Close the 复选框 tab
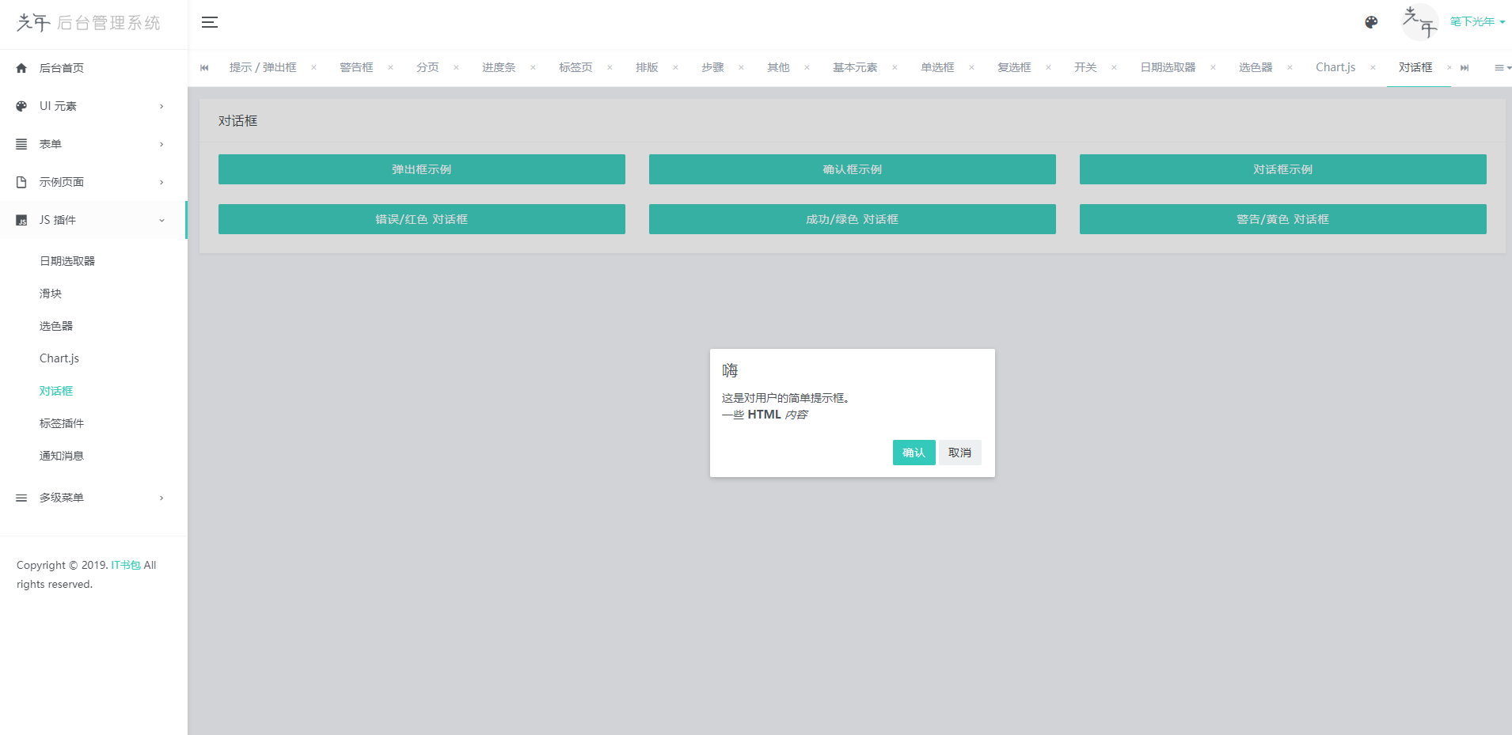Image resolution: width=1512 pixels, height=735 pixels. point(1048,67)
